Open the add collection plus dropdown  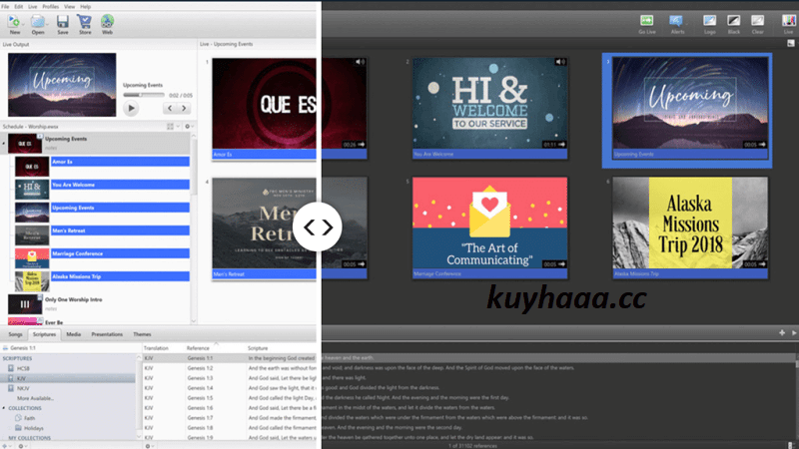tap(7, 446)
